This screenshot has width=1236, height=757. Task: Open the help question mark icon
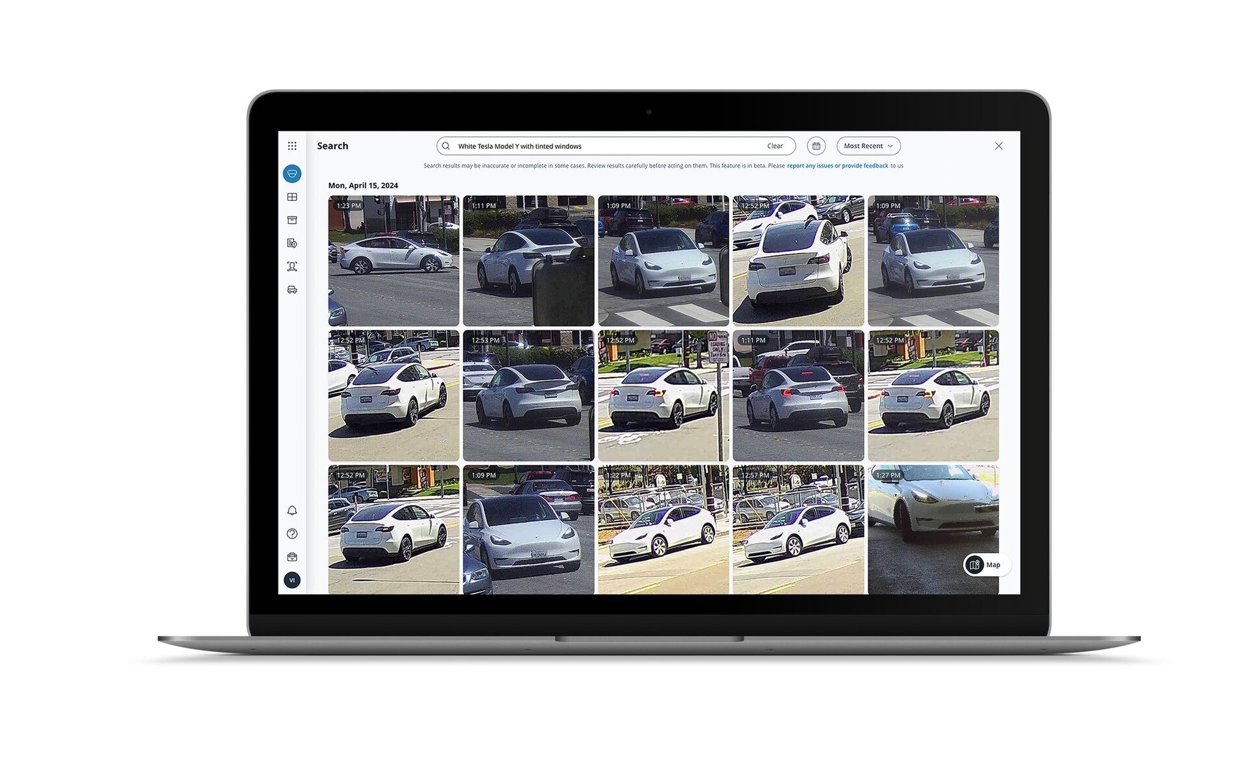point(292,533)
